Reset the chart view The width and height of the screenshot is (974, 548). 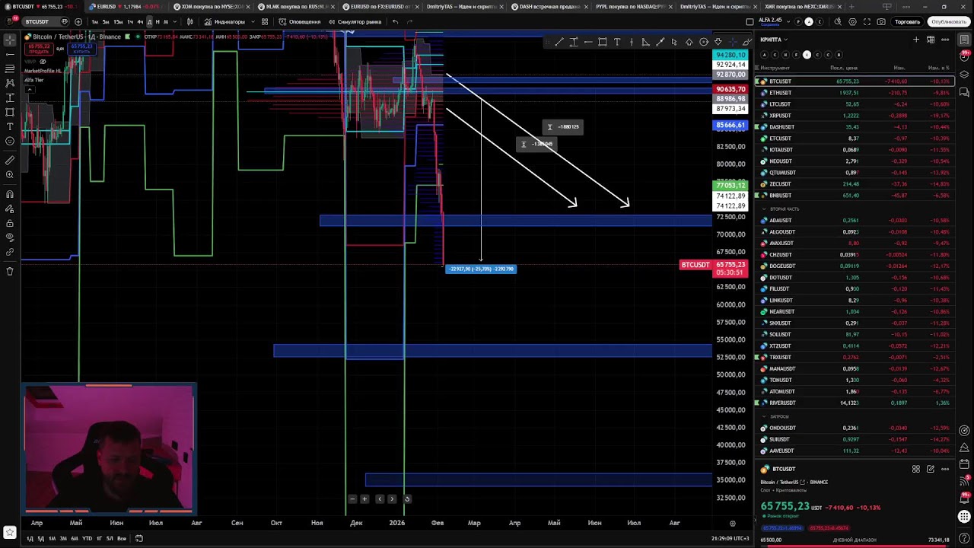407,499
